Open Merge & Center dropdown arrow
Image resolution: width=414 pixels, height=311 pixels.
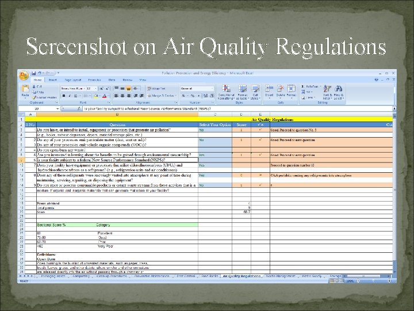point(175,96)
